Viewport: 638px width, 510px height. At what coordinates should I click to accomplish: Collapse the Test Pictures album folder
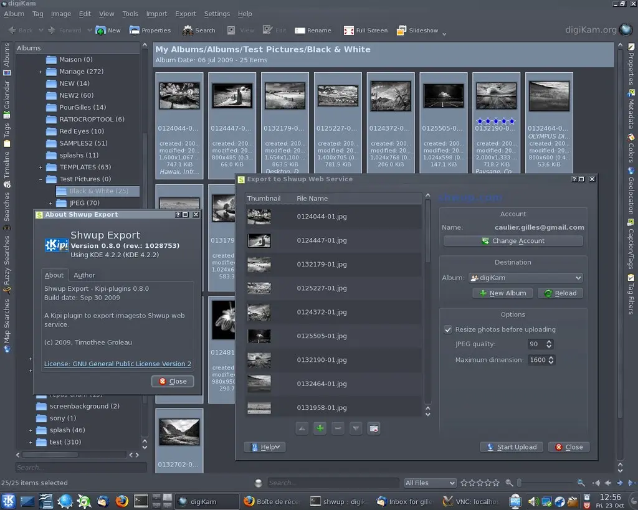[x=40, y=179]
